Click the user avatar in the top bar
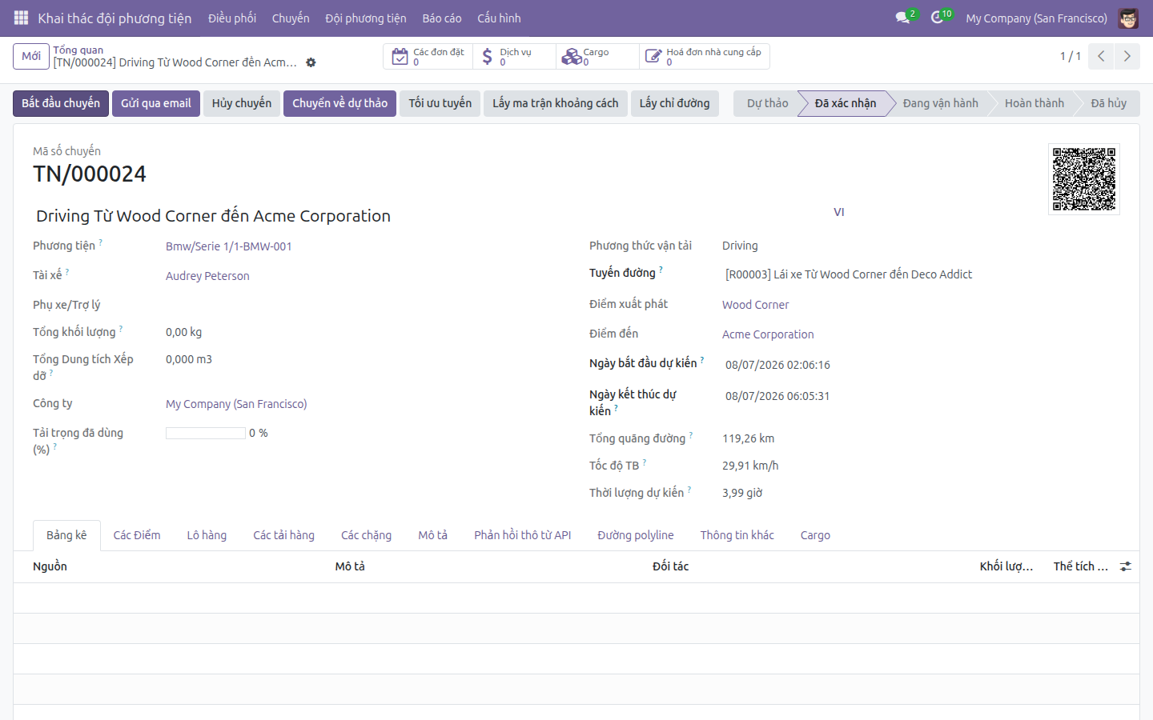The height and width of the screenshot is (720, 1153). pyautogui.click(x=1128, y=18)
